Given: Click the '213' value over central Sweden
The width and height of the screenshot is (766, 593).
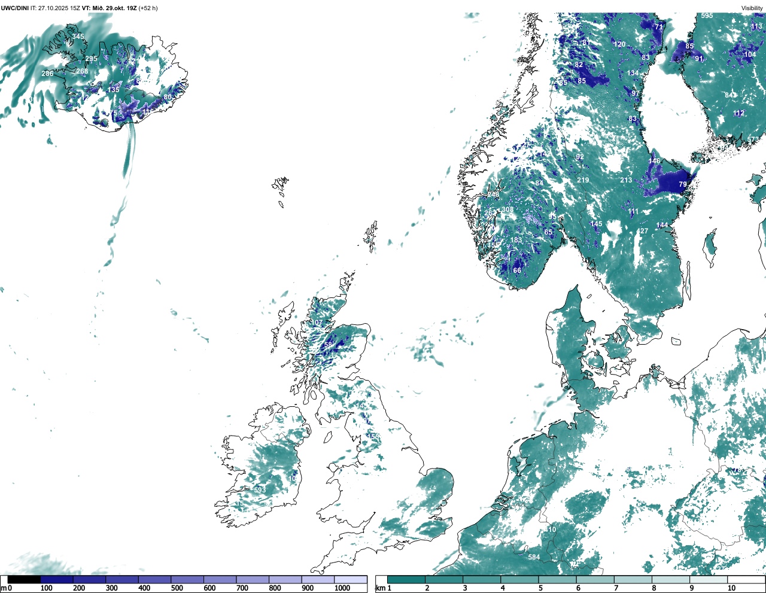Looking at the screenshot, I should point(626,181).
